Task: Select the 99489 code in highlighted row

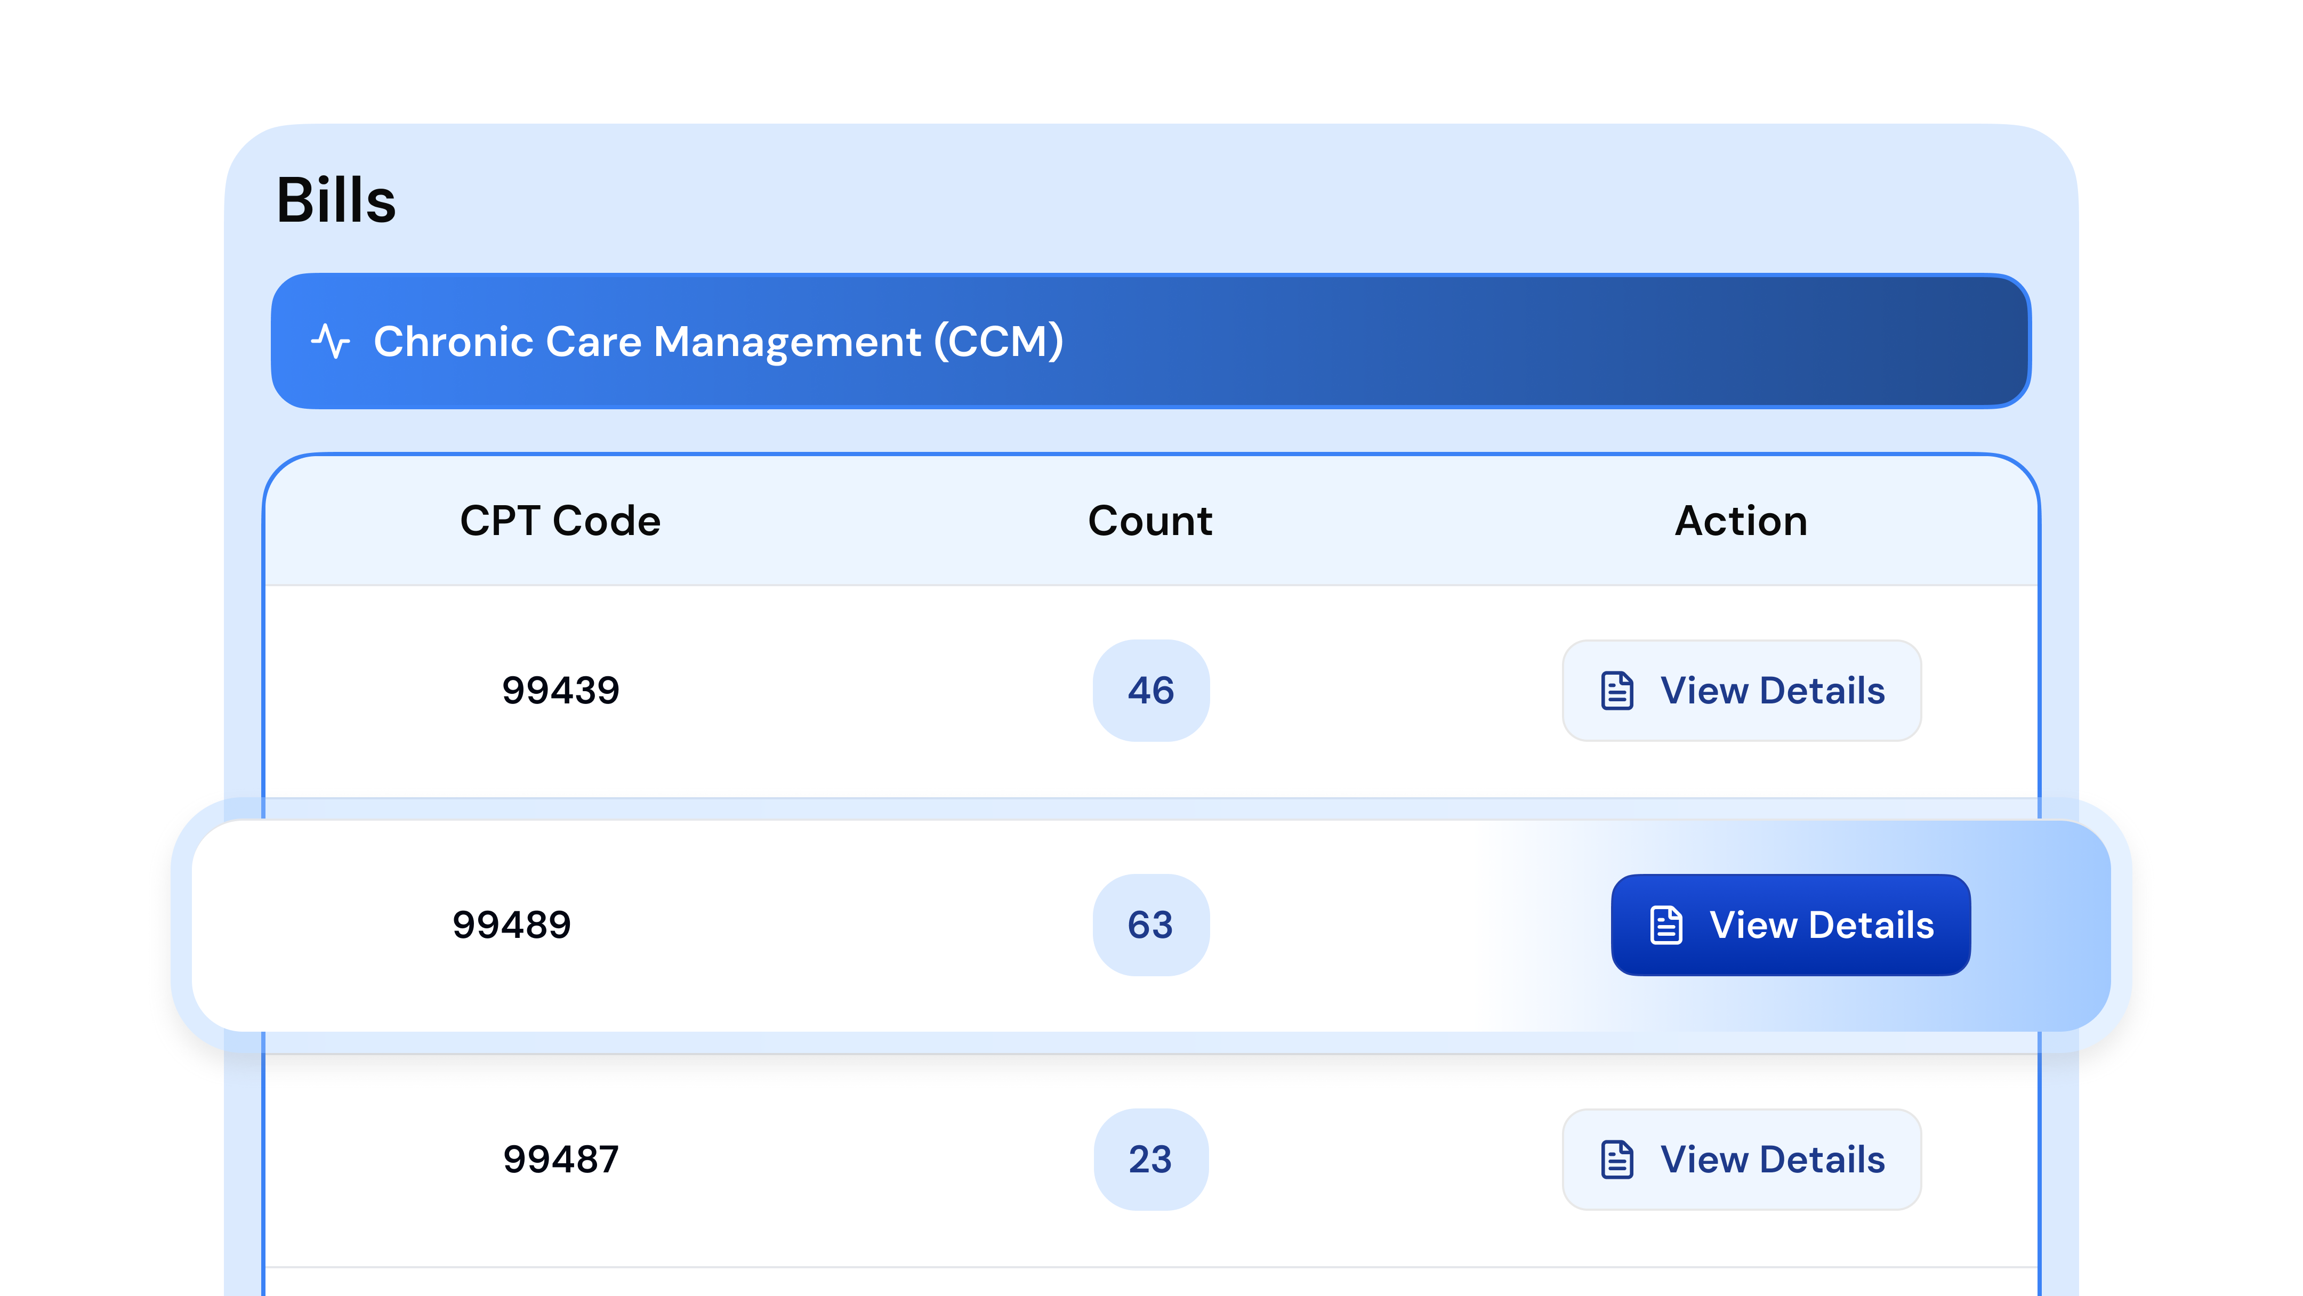Action: click(x=511, y=925)
